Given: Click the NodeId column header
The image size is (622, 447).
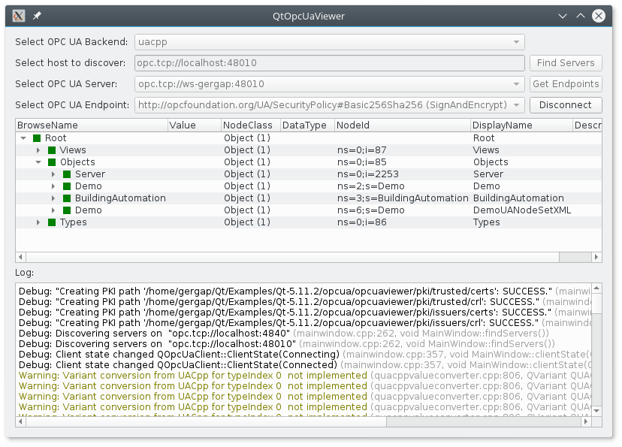Looking at the screenshot, I should 402,125.
